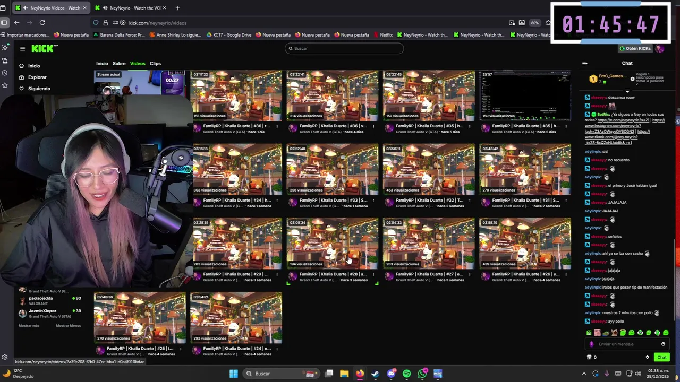Pick the screaming cat emote
Viewport: 680px width, 382px height.
click(x=614, y=333)
